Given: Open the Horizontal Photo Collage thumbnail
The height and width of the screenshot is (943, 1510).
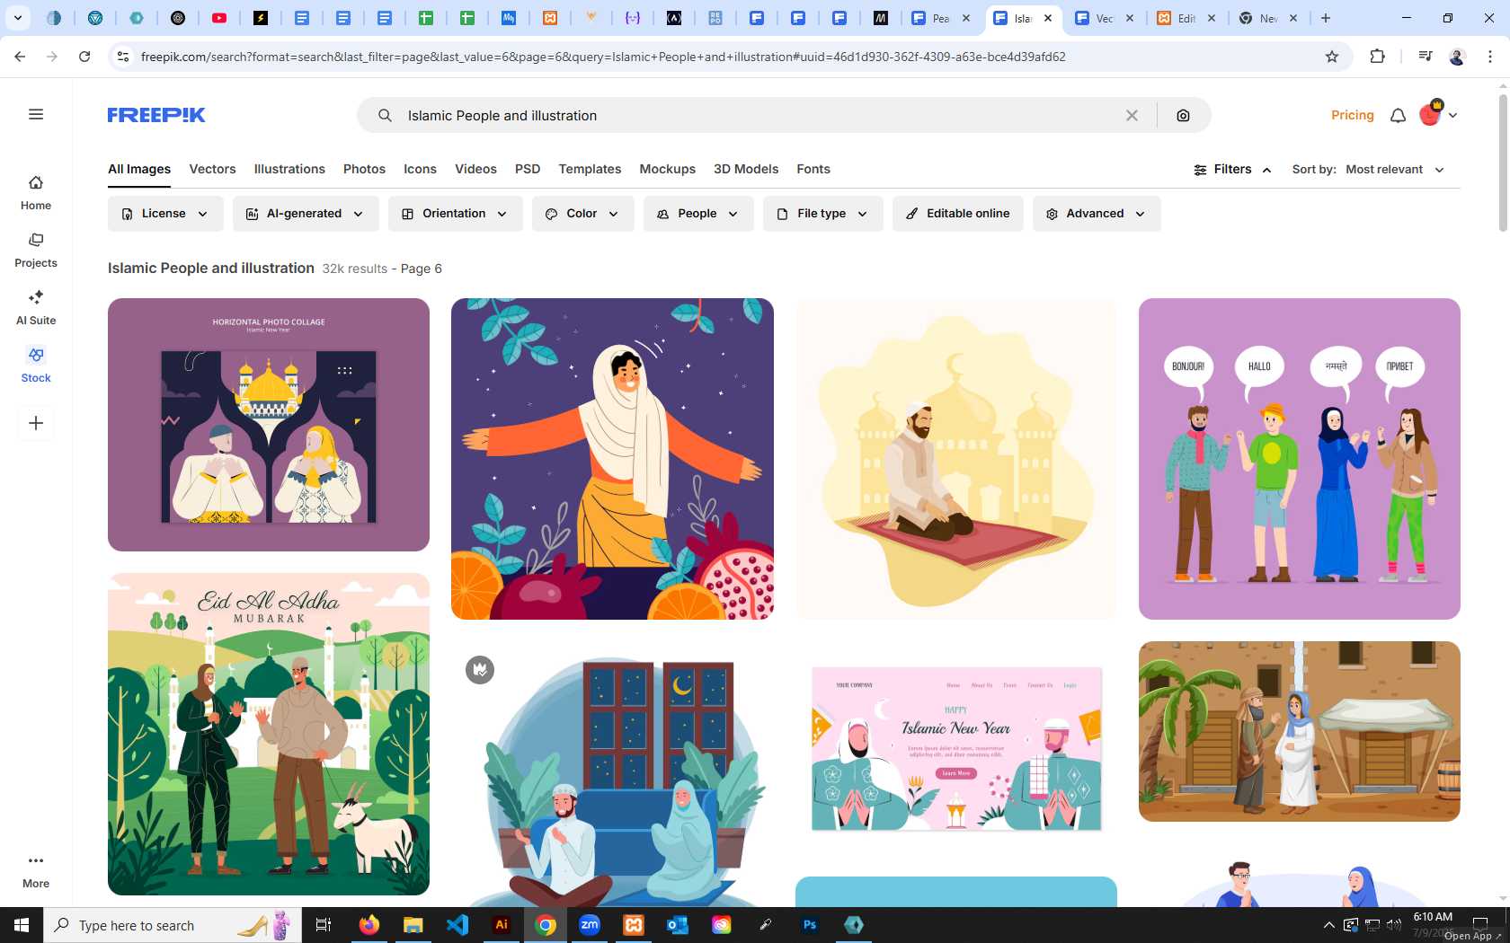Looking at the screenshot, I should 269,425.
